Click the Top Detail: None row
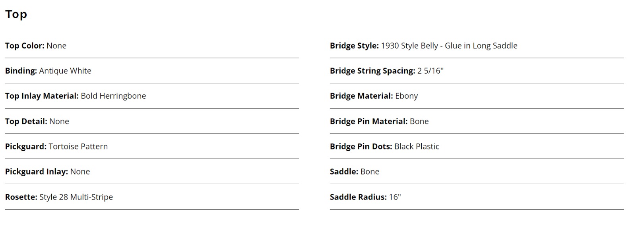The height and width of the screenshot is (231, 636). pyautogui.click(x=152, y=121)
